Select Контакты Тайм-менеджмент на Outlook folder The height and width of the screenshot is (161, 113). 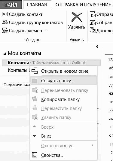pyautogui.click(x=51, y=63)
